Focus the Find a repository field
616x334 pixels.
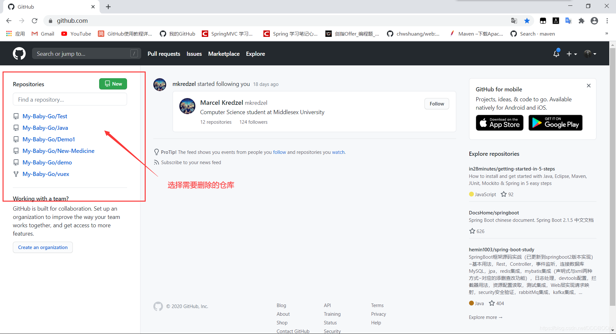(x=70, y=99)
